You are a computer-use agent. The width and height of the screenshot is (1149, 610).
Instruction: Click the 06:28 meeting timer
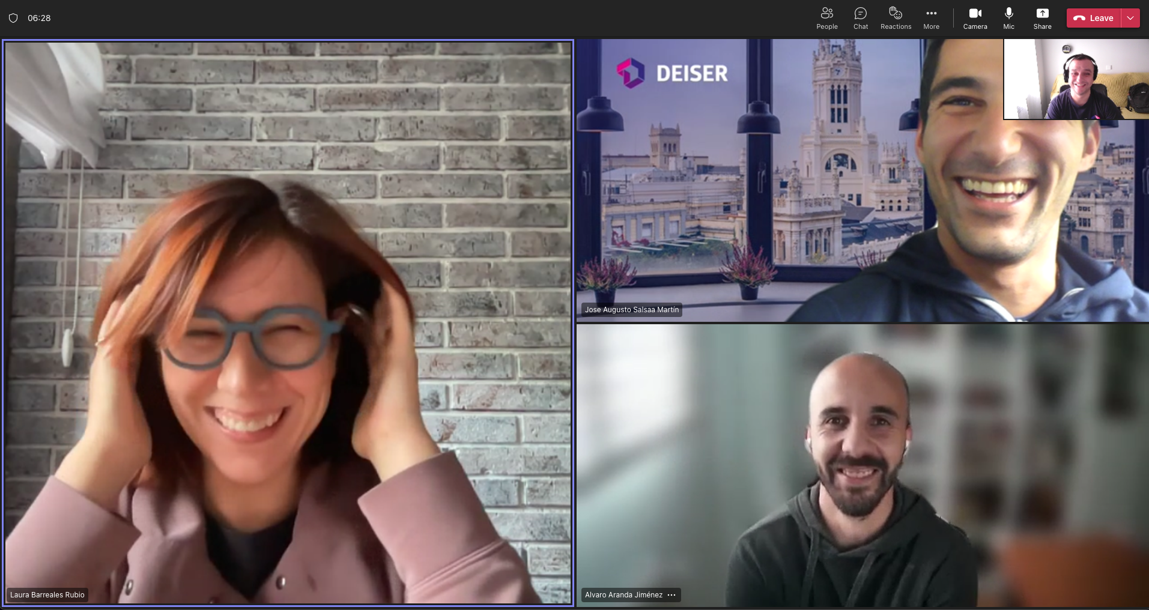39,18
